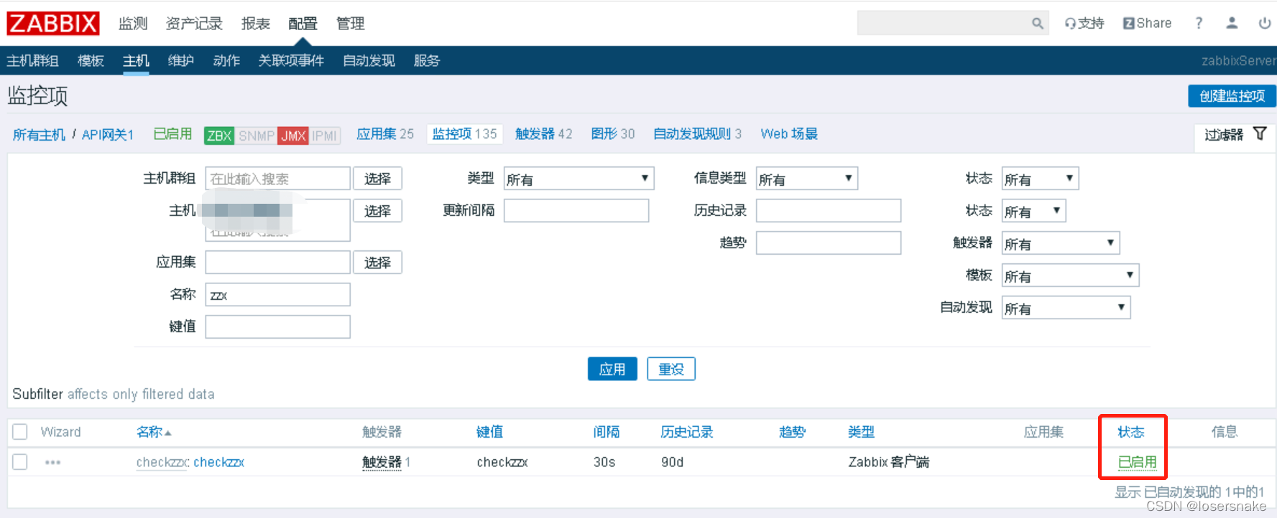Go to 维护 submenu
The height and width of the screenshot is (518, 1277).
(181, 61)
